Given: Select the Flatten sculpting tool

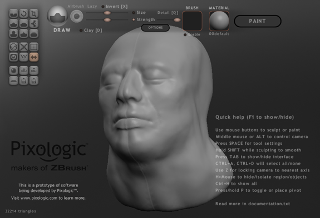Looking at the screenshot, I should [x=24, y=24].
